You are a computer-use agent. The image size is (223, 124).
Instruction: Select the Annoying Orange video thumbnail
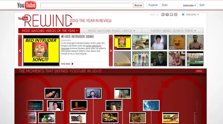pyautogui.click(x=177, y=42)
